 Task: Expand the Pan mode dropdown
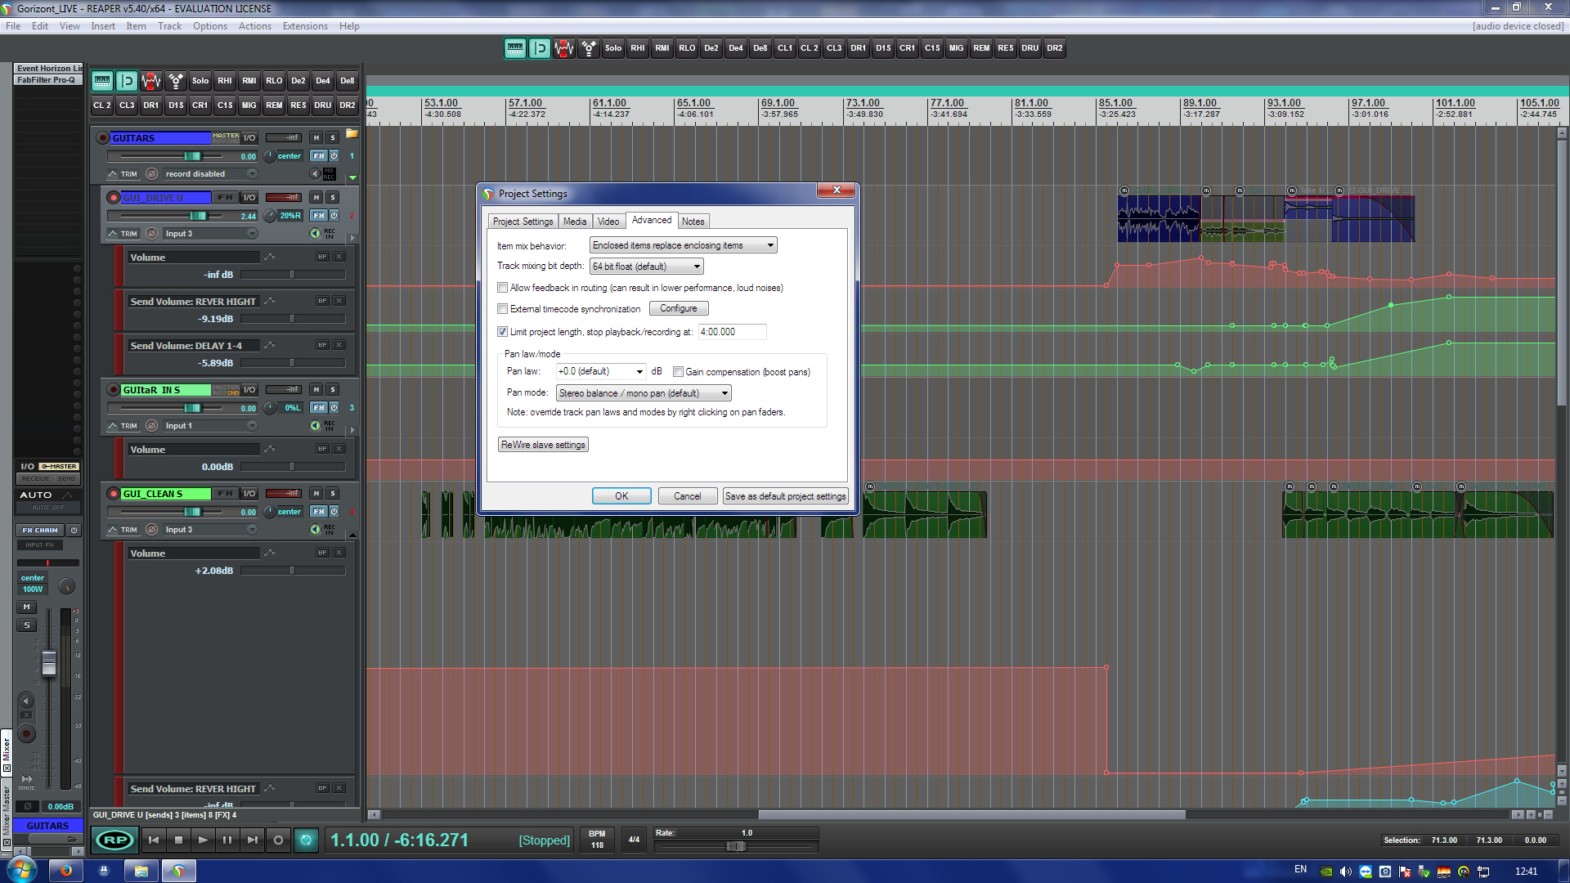[644, 393]
